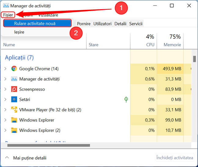Click the Setări gear icon
198x167 pixels.
pos(14,99)
